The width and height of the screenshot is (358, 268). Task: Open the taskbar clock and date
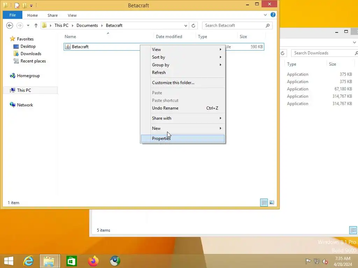343,261
